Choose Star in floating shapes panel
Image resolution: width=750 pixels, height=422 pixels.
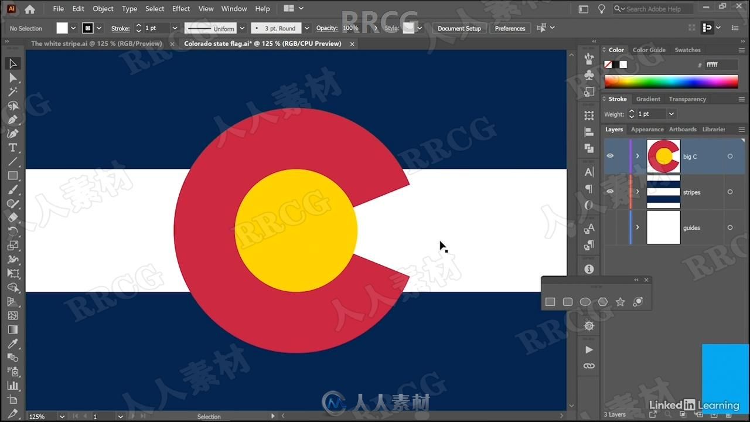[621, 302]
